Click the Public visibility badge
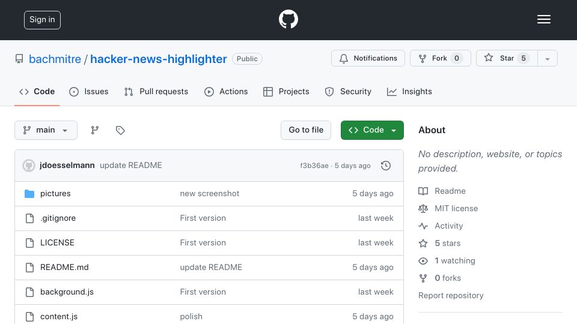577x324 pixels. pyautogui.click(x=247, y=59)
